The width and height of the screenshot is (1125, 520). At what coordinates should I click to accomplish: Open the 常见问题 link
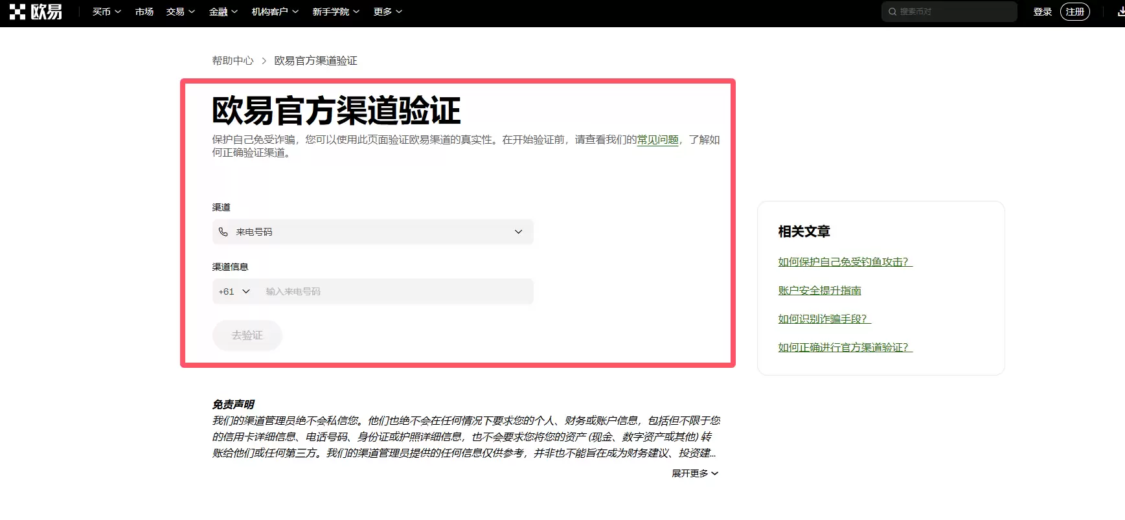tap(658, 140)
